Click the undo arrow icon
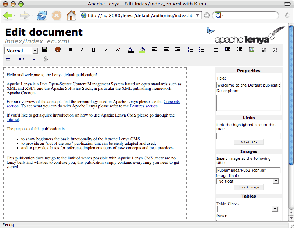 [21, 59]
